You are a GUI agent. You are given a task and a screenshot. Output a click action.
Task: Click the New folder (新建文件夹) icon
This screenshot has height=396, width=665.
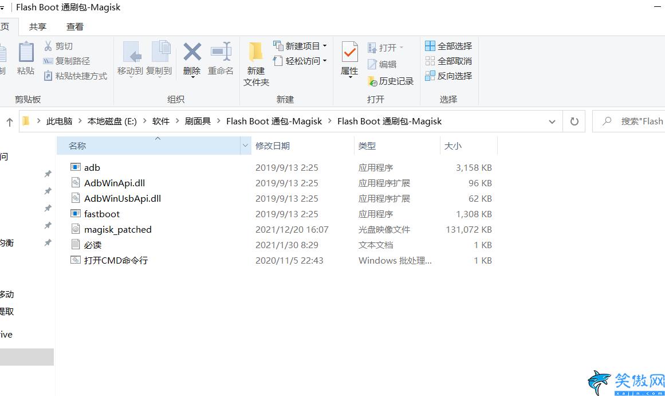point(255,52)
